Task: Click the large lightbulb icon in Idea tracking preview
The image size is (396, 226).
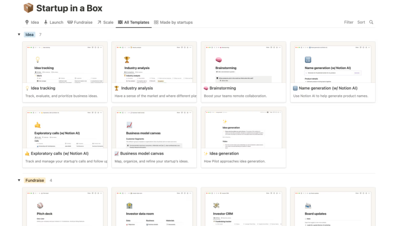Action: point(38,60)
